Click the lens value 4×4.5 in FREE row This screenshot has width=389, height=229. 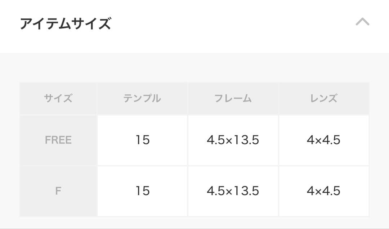click(323, 140)
